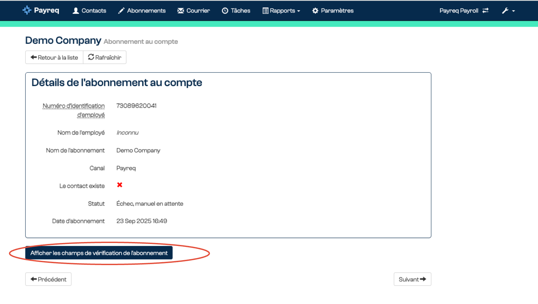Expand the Rapports dropdown menu
The height and width of the screenshot is (304, 538).
point(281,11)
